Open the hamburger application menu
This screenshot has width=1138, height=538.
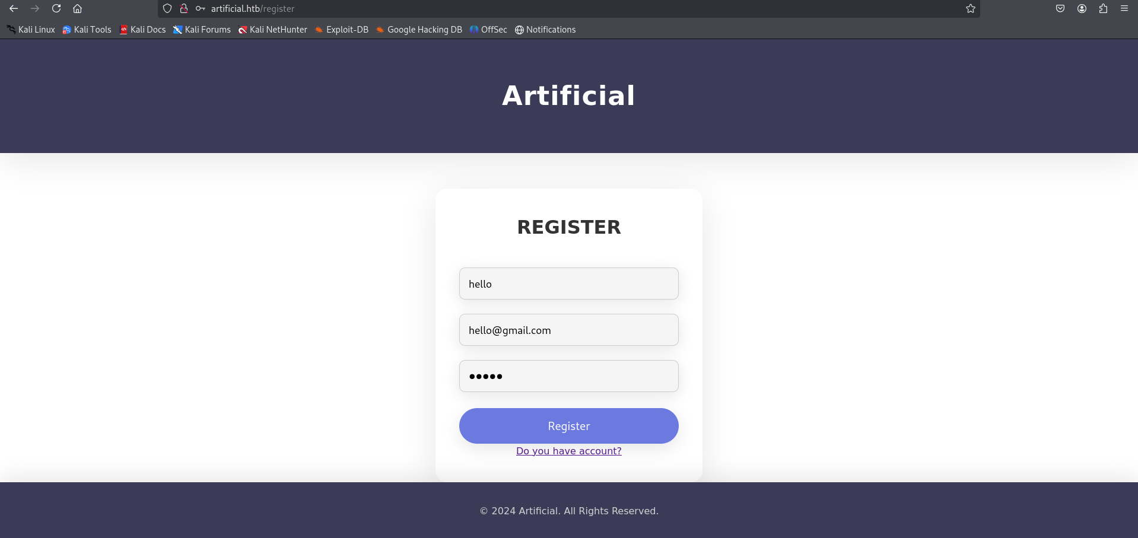[x=1124, y=9]
